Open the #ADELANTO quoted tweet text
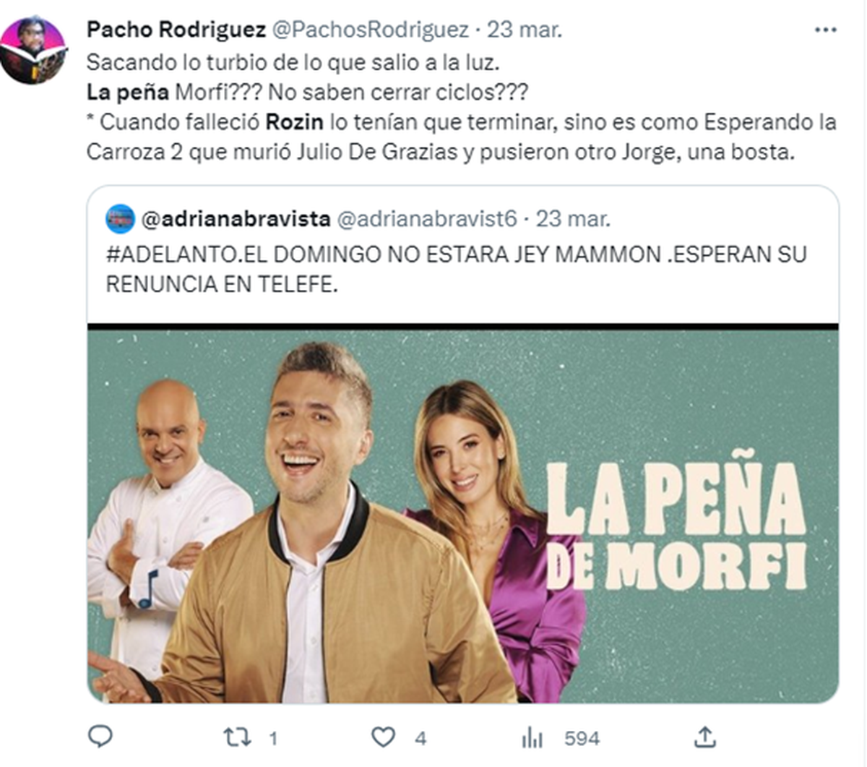This screenshot has width=867, height=767. point(456,269)
